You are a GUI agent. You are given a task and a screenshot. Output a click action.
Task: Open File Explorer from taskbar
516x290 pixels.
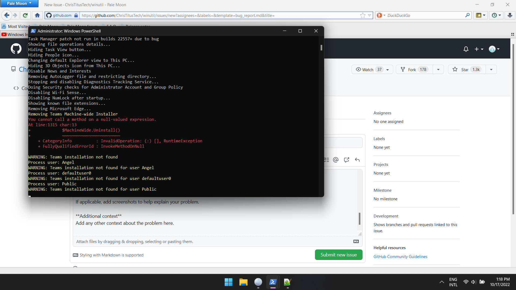[x=243, y=282]
